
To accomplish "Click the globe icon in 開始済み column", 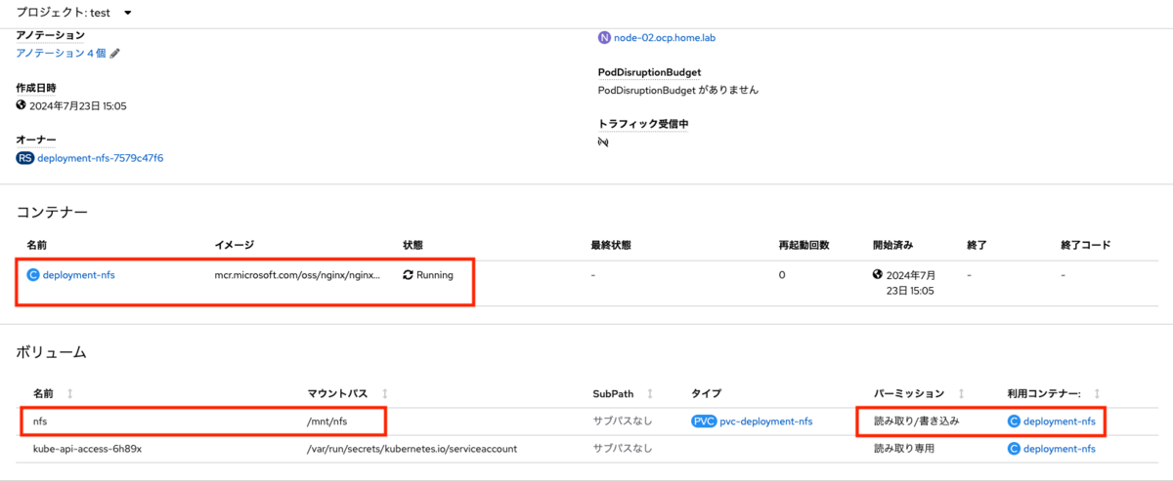I will click(x=878, y=274).
